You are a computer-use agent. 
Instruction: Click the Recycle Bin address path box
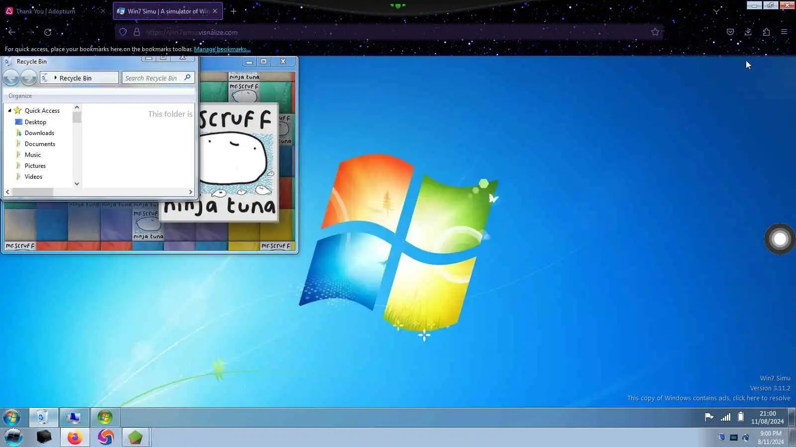coord(80,78)
